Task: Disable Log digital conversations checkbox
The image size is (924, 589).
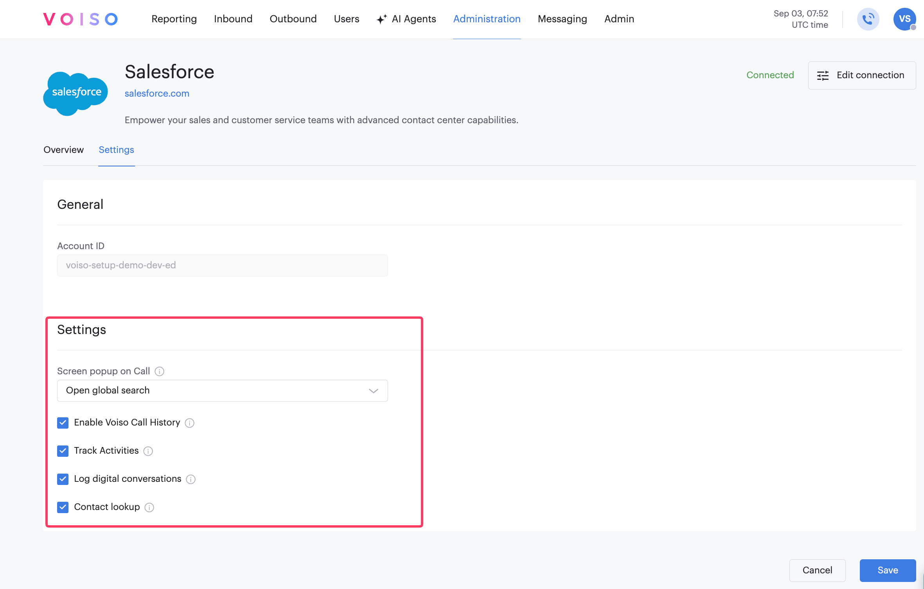Action: (x=63, y=479)
